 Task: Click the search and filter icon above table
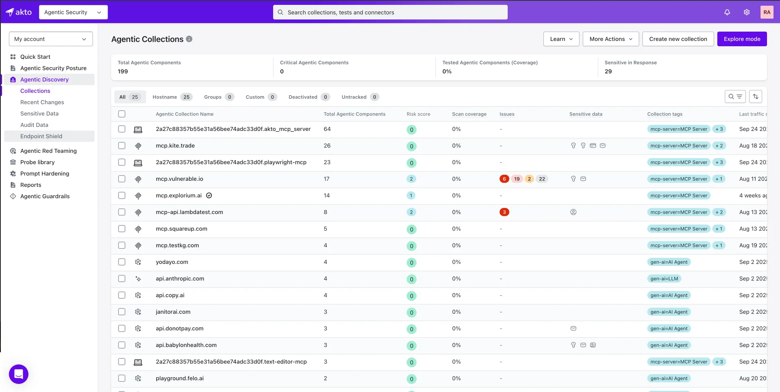[x=735, y=96]
